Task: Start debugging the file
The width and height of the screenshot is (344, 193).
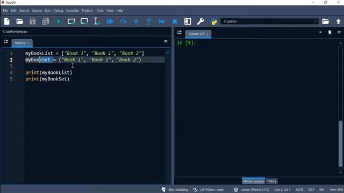Action: point(110,21)
